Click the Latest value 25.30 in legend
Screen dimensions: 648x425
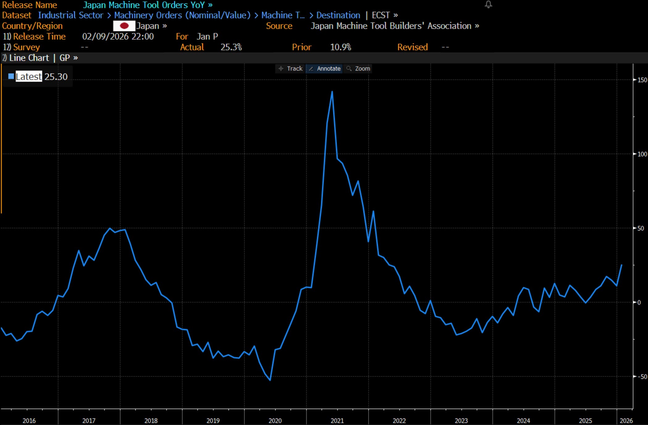tap(56, 76)
